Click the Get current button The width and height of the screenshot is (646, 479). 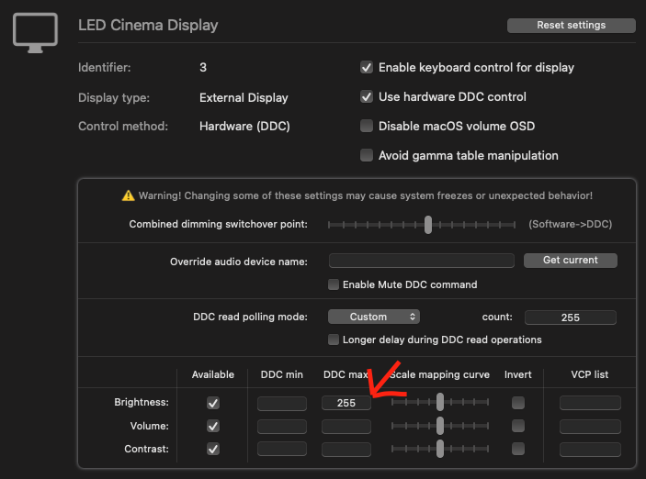571,260
